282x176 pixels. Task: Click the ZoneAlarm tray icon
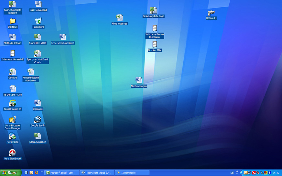pyautogui.click(x=266, y=173)
